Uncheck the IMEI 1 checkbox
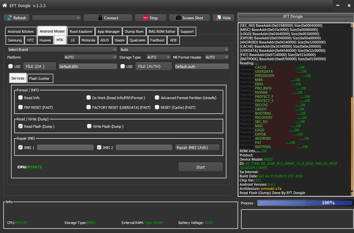 click(21, 147)
